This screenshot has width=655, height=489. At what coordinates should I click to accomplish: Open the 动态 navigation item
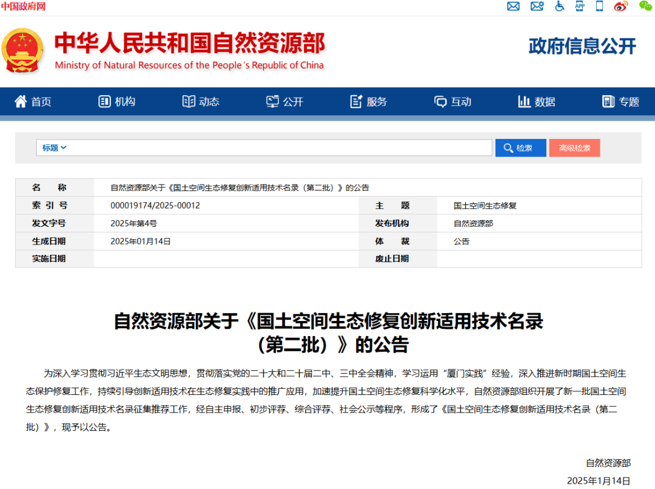[201, 102]
